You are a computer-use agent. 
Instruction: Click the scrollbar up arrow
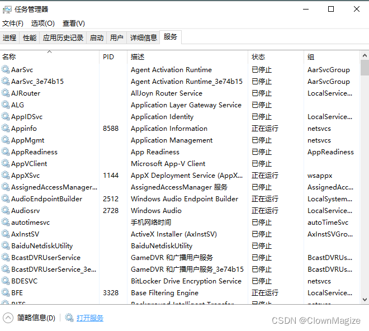point(365,55)
